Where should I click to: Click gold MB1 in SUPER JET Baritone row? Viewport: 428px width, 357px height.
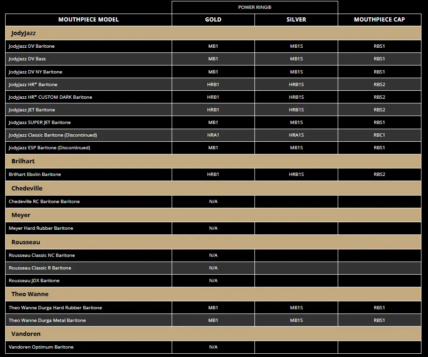(213, 122)
